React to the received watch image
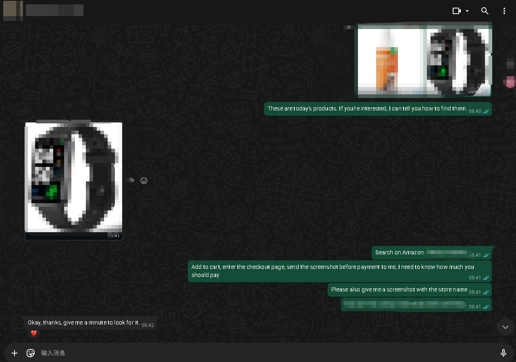The height and width of the screenshot is (362, 516). coord(144,181)
